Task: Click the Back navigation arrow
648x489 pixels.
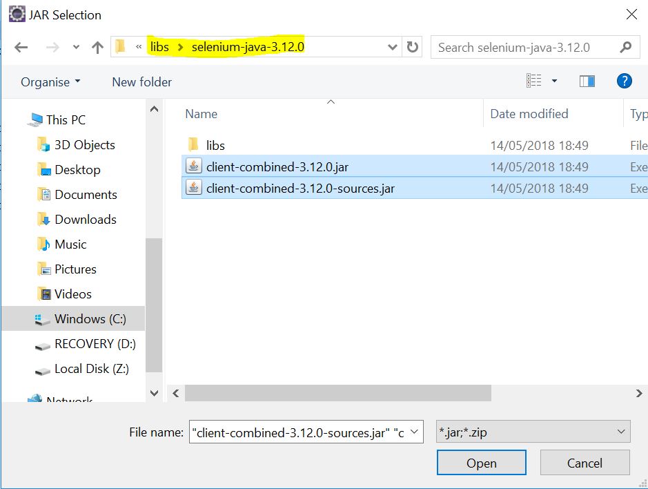Action: tap(21, 48)
